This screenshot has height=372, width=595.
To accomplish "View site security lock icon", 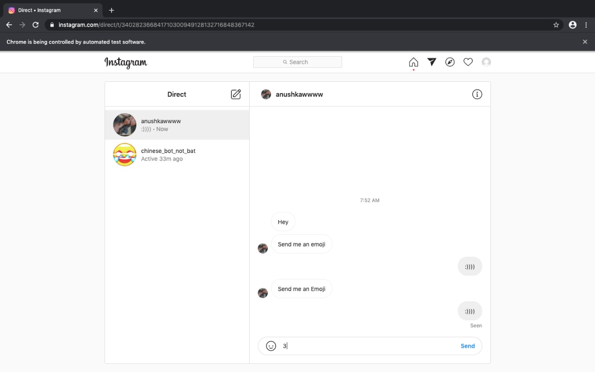I will tap(52, 25).
